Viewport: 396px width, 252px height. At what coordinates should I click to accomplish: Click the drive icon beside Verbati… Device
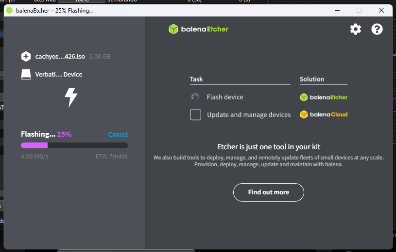26,75
